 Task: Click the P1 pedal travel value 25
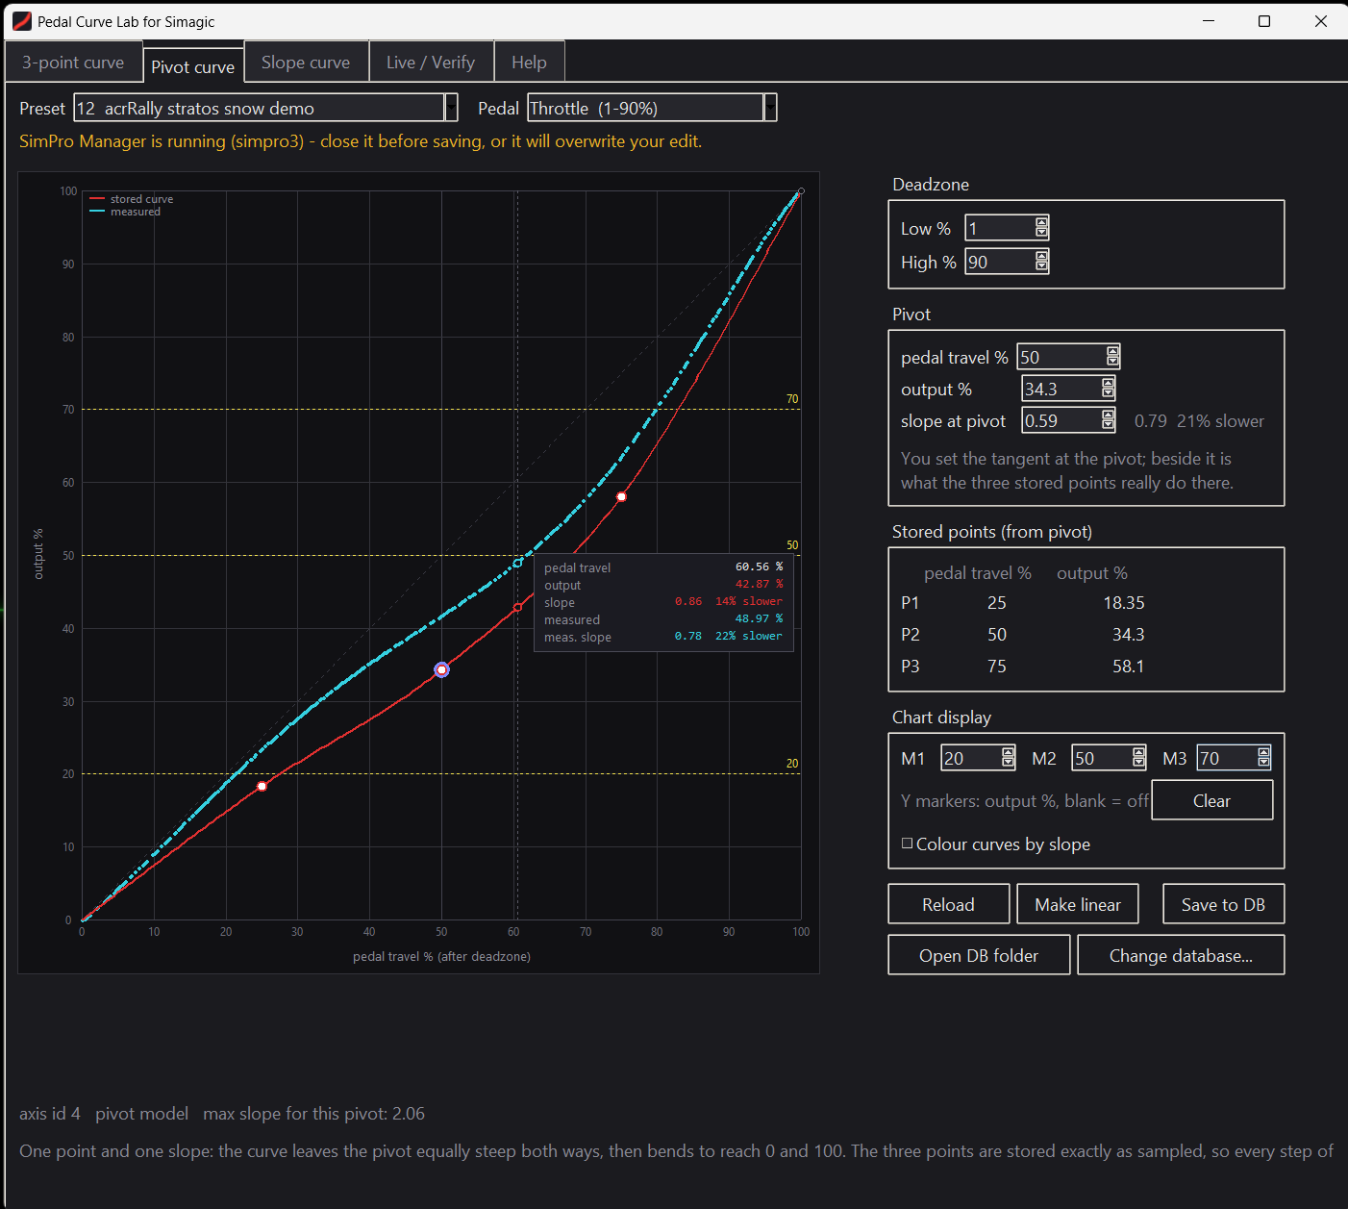997,603
